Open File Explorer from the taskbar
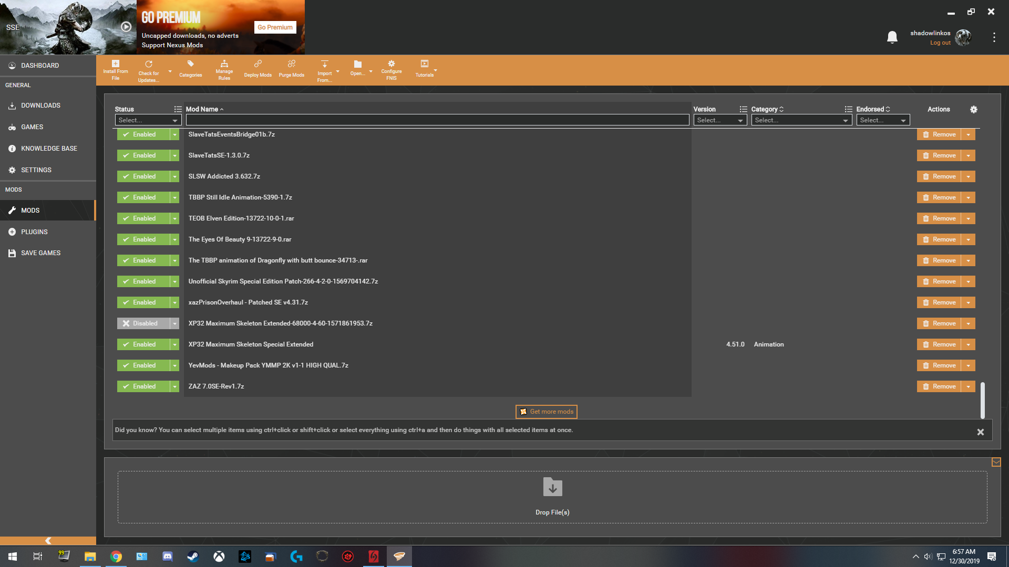The height and width of the screenshot is (567, 1009). [x=90, y=556]
